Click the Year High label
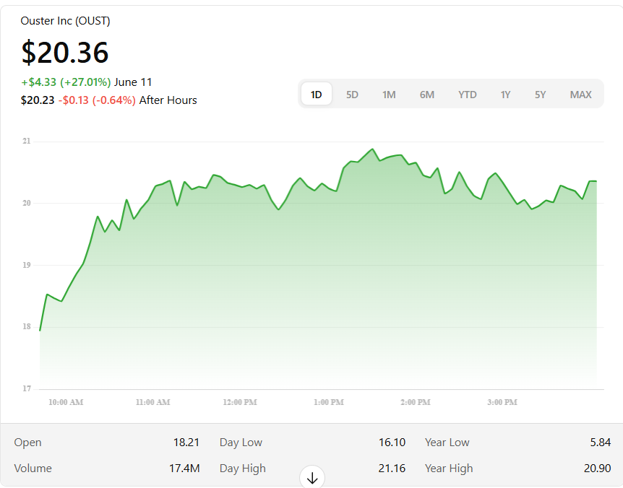This screenshot has height=488, width=623. pyautogui.click(x=449, y=469)
